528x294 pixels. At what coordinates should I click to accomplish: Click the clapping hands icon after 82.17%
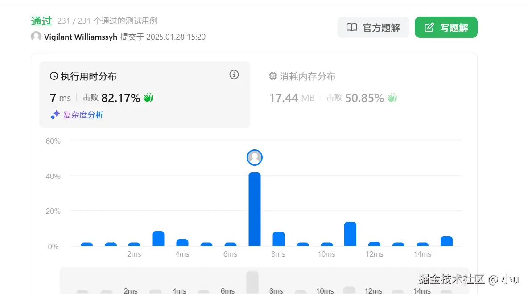click(x=148, y=98)
